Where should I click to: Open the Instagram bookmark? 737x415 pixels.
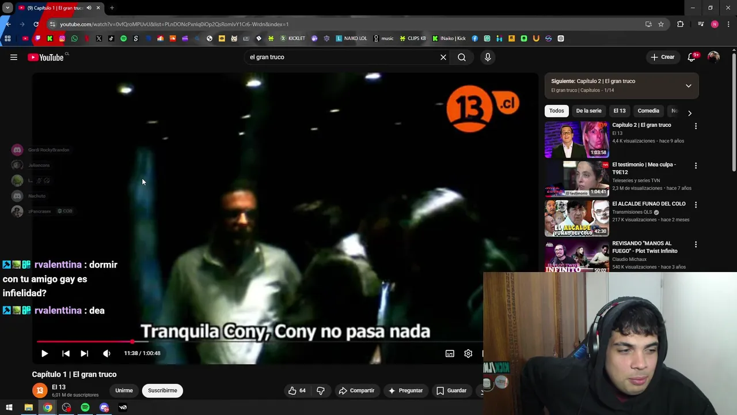click(x=62, y=39)
